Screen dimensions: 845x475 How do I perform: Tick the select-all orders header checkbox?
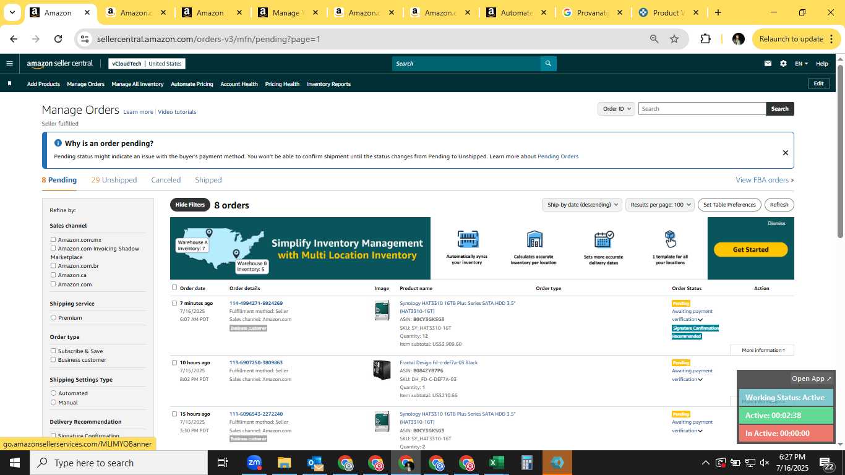click(174, 287)
